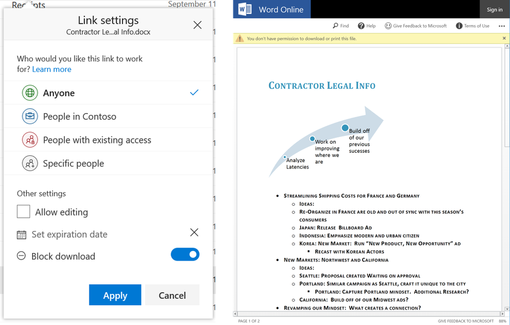Cancel the link settings dialog
The width and height of the screenshot is (510, 325).
(172, 295)
